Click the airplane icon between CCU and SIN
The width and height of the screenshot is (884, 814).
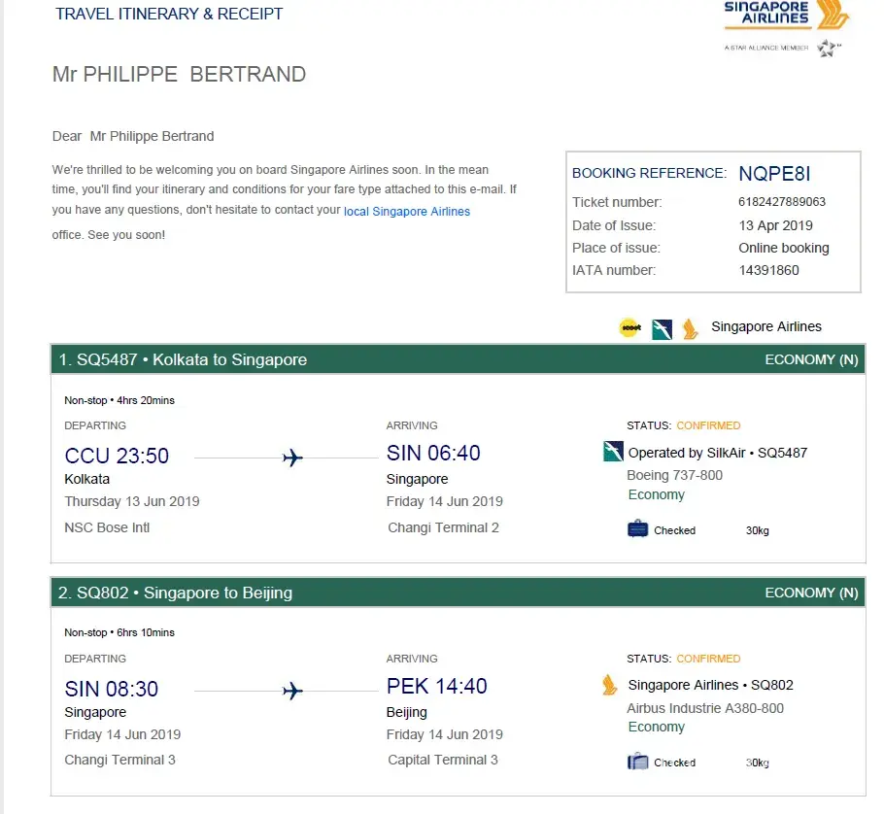pyautogui.click(x=292, y=458)
